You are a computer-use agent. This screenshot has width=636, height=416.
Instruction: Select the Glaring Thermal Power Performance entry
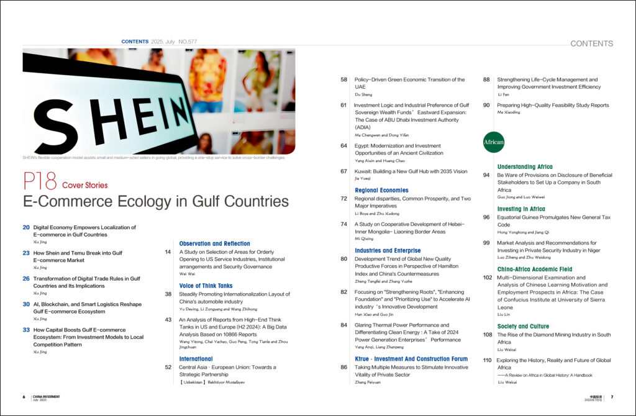407,332
